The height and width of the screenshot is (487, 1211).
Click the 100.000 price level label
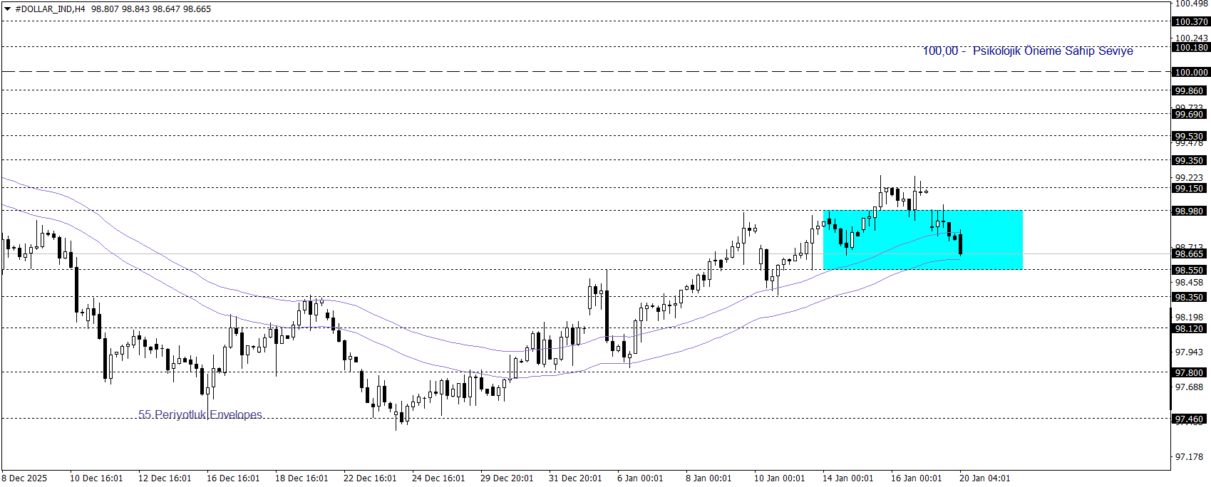point(1191,72)
